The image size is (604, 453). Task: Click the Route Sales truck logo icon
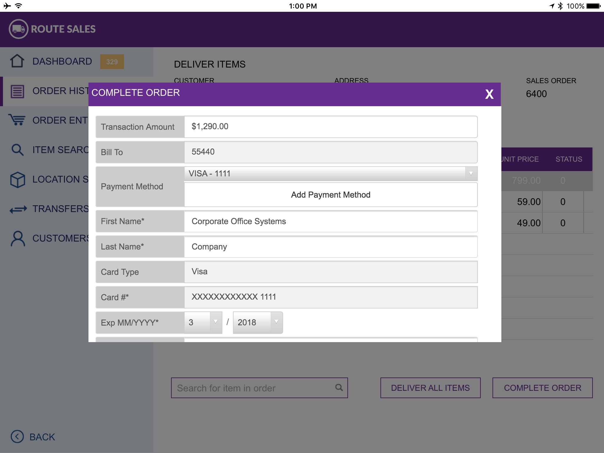[18, 29]
